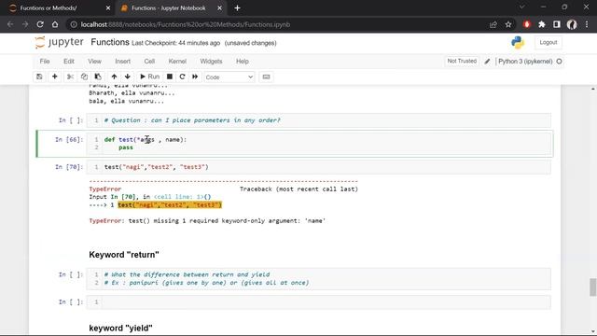Screen dimensions: 597x336
Task: Click the Jupyter logo
Action: click(x=59, y=42)
